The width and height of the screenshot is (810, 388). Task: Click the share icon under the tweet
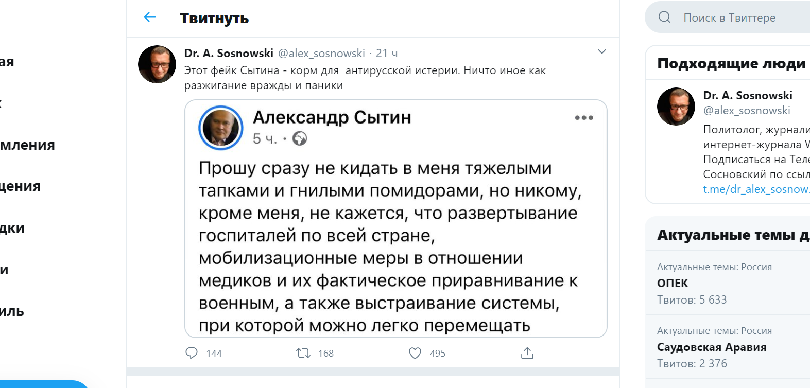[527, 353]
